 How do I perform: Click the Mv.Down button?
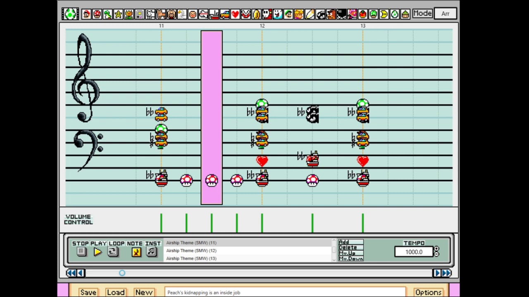click(x=350, y=259)
